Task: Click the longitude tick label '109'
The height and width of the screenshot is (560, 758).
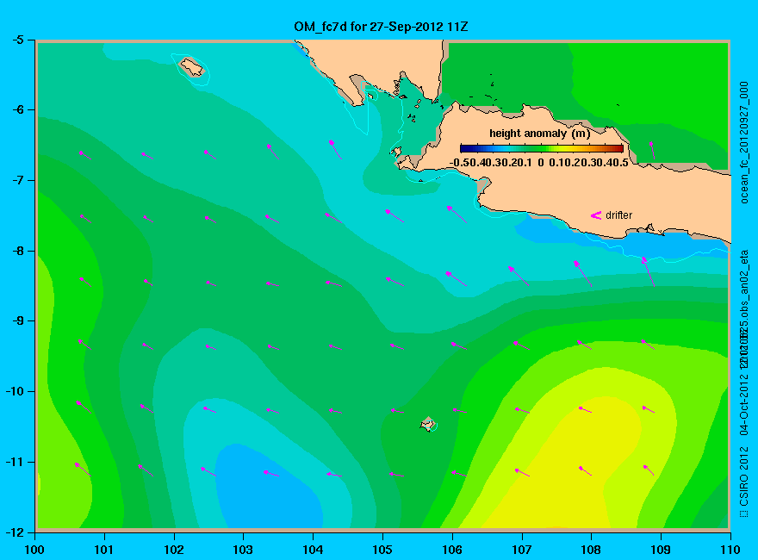Action: pos(661,550)
